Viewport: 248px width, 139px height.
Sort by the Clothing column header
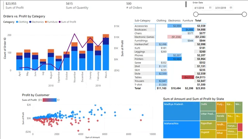(161, 20)
